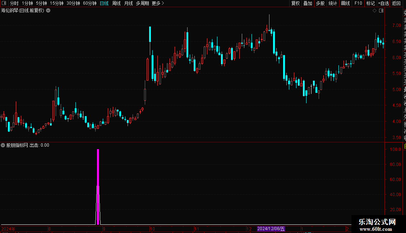Image resolution: width=406 pixels, height=233 pixels.
Task: Open the 画线 drawing tools
Action: pyautogui.click(x=345, y=3)
